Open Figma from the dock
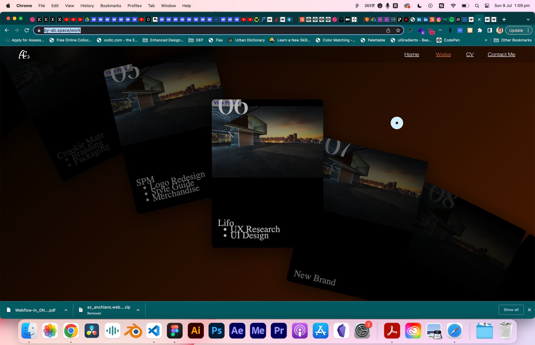This screenshot has height=345, width=535. pyautogui.click(x=175, y=331)
